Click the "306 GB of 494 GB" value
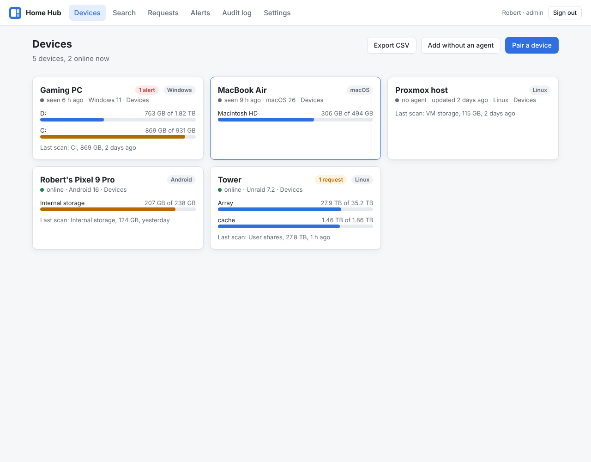The image size is (591, 462). click(x=347, y=114)
